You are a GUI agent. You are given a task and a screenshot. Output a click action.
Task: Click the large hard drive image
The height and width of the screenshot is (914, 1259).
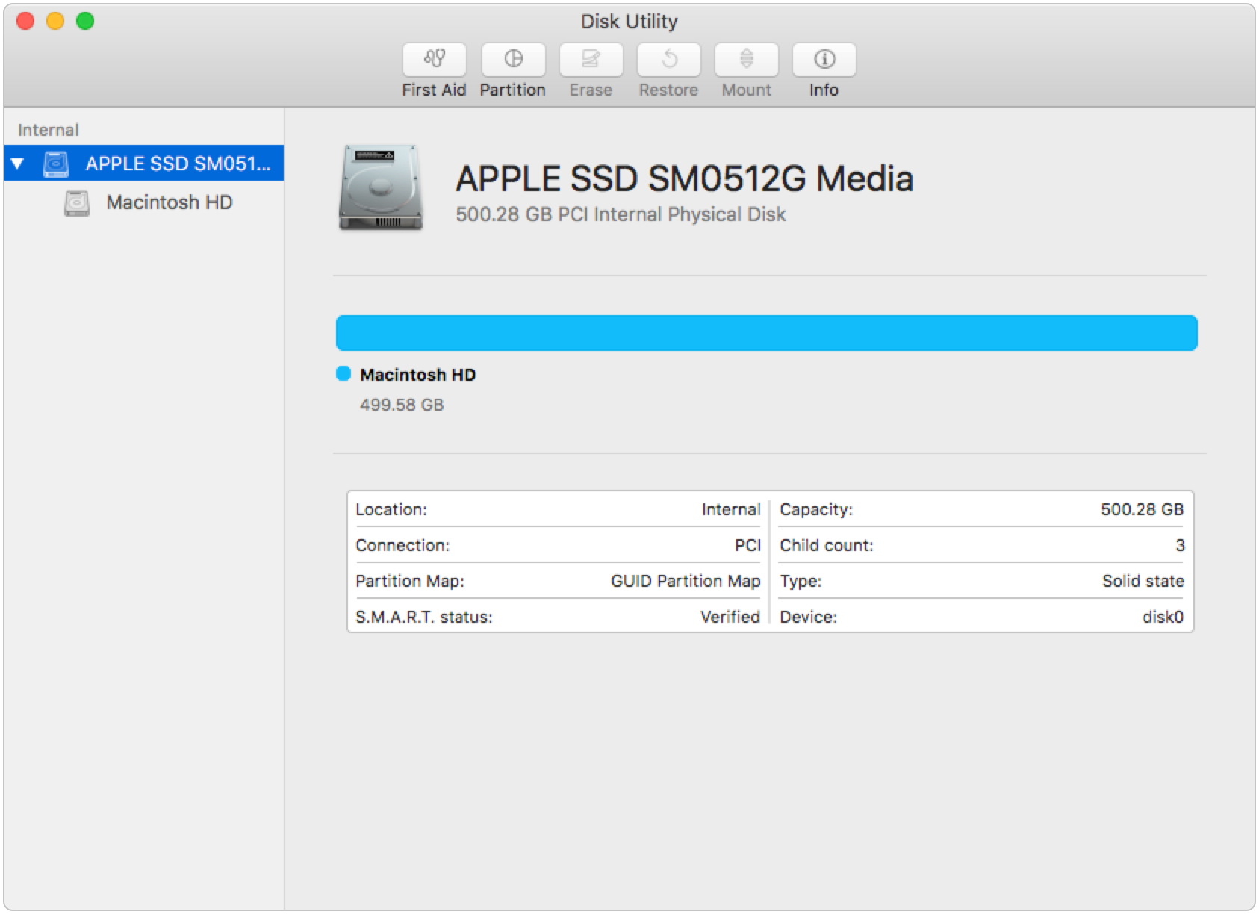(x=381, y=187)
